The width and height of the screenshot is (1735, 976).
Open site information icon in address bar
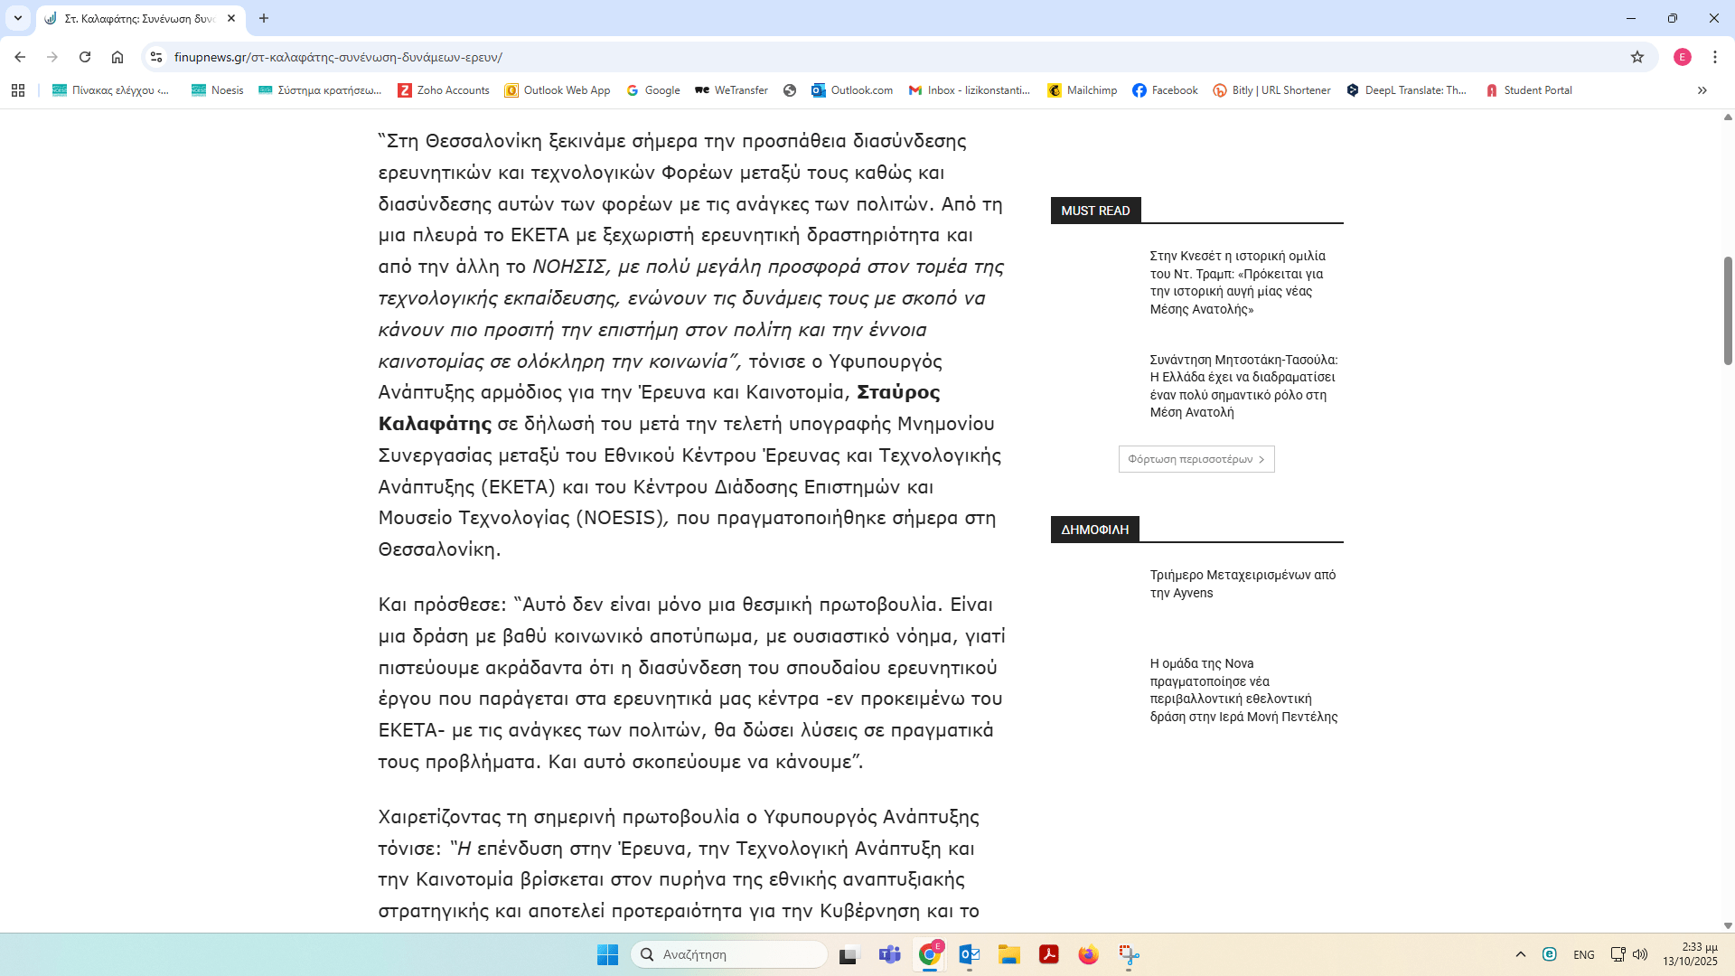(x=156, y=57)
